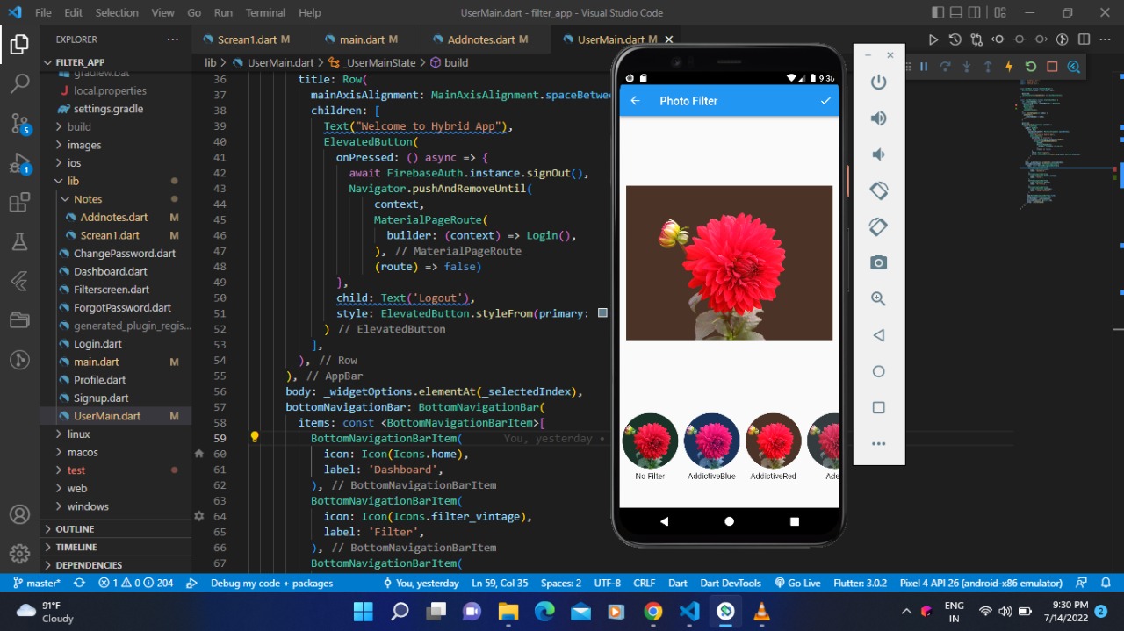This screenshot has height=631, width=1124.
Task: Confirm filter with the checkmark in app bar
Action: 825,101
